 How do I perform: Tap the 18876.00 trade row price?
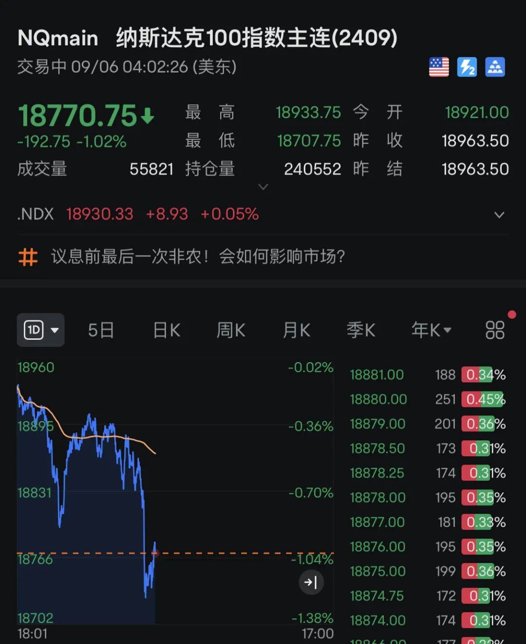(377, 546)
